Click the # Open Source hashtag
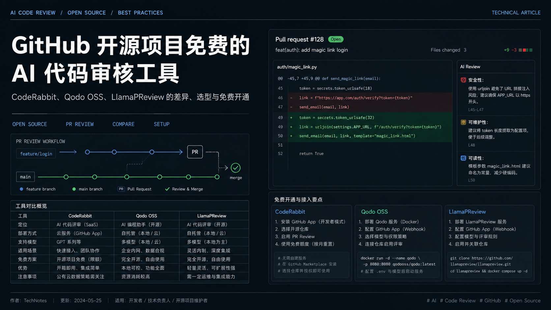The image size is (551, 310). point(523,300)
